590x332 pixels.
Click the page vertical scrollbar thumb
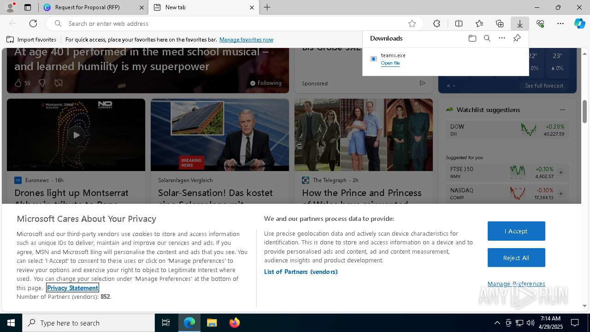click(585, 111)
